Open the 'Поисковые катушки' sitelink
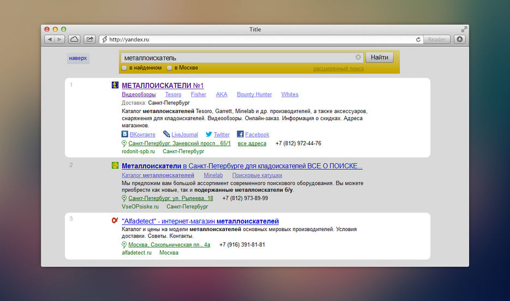 click(x=257, y=175)
